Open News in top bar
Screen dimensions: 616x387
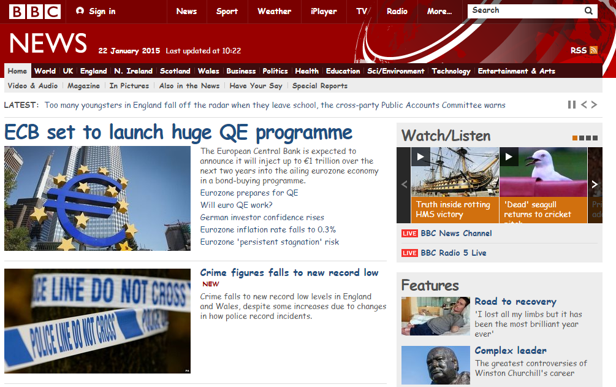click(186, 12)
